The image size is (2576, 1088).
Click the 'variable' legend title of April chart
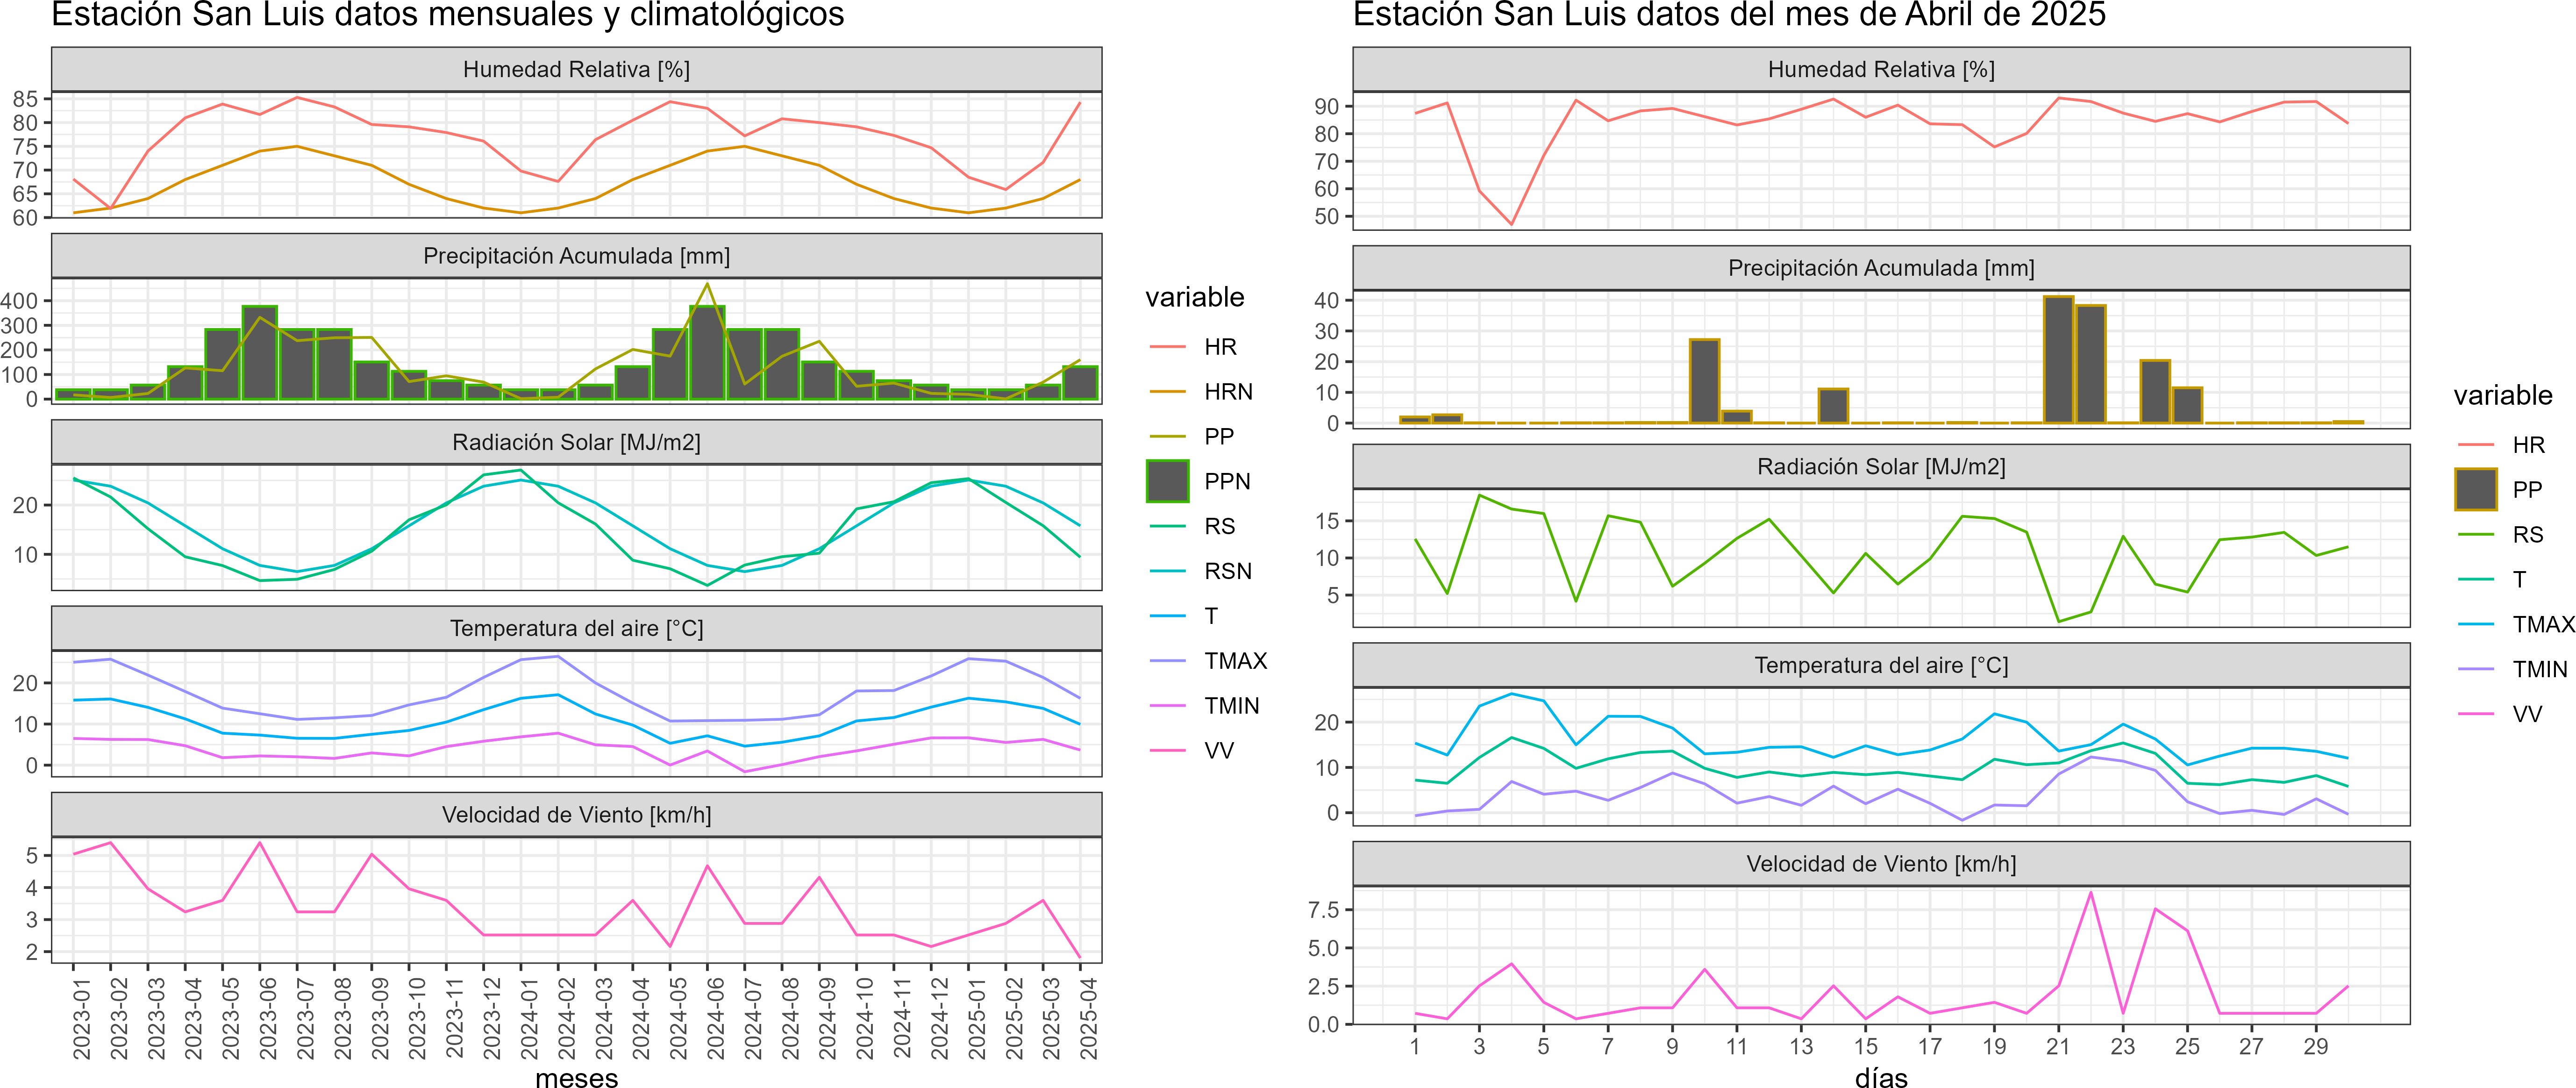point(2502,395)
